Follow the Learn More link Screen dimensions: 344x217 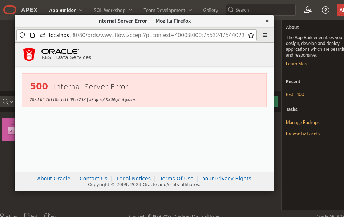click(x=299, y=64)
